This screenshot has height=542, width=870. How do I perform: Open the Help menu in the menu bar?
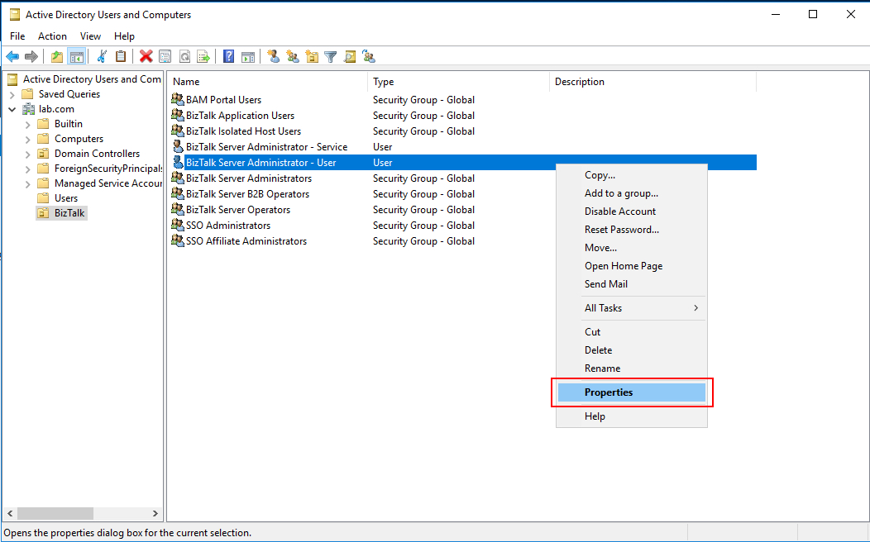124,36
